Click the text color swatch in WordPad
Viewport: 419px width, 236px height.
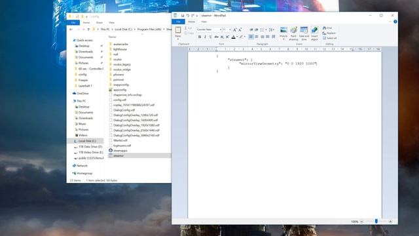[x=233, y=37]
